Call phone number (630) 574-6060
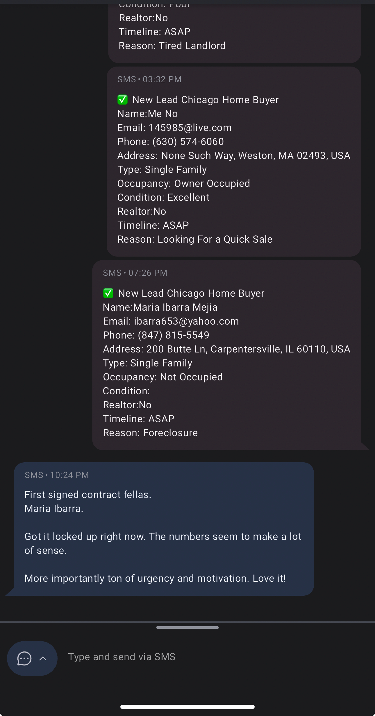The width and height of the screenshot is (375, 716). (x=188, y=142)
